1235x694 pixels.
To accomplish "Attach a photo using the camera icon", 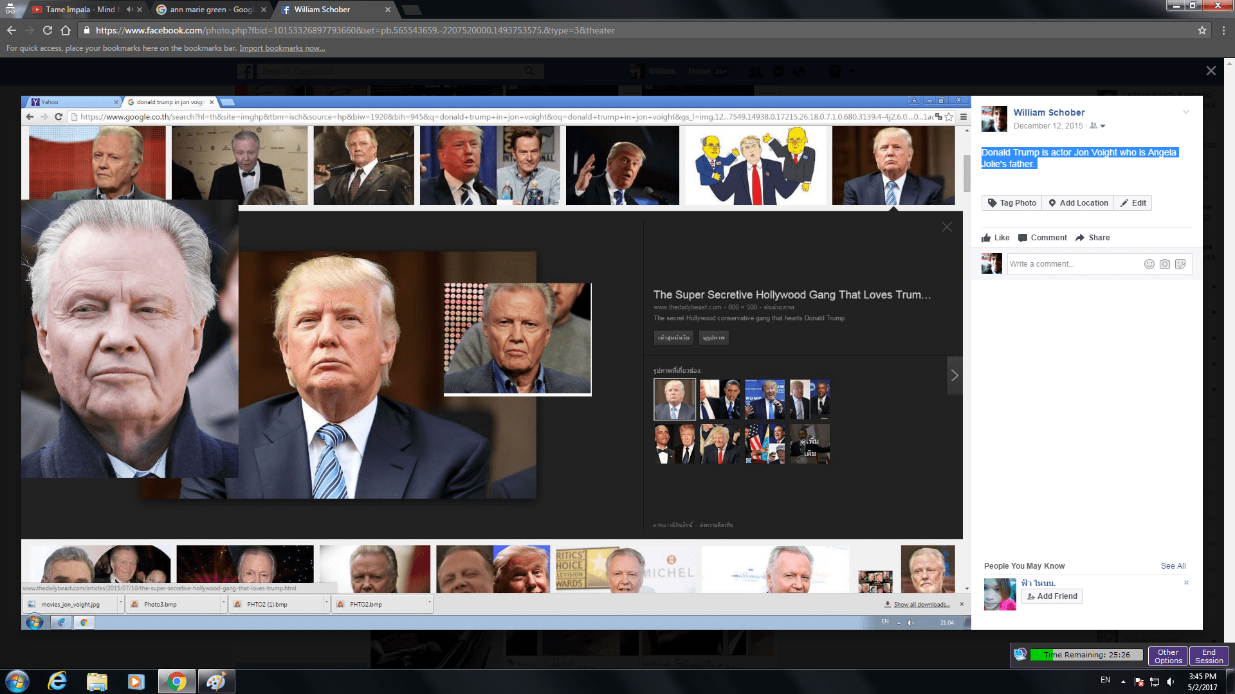I will tap(1164, 264).
